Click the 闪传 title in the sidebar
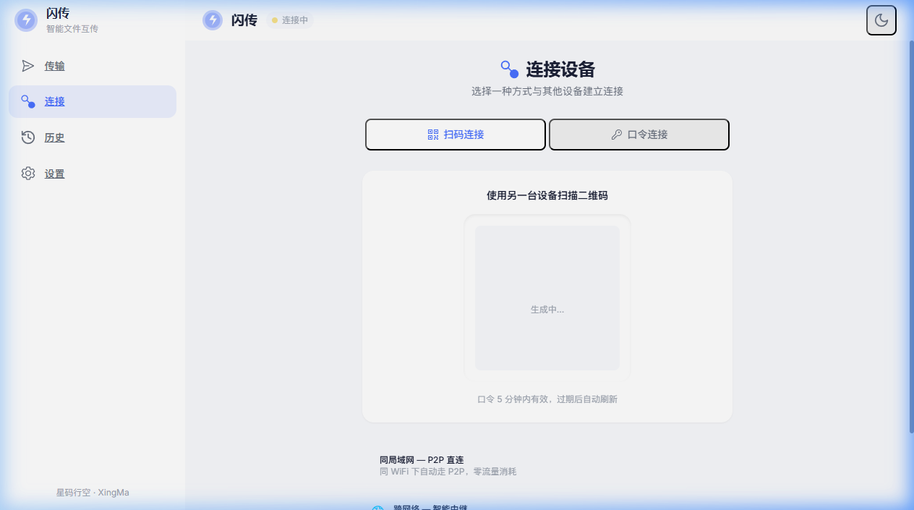The width and height of the screenshot is (914, 510). click(x=58, y=14)
